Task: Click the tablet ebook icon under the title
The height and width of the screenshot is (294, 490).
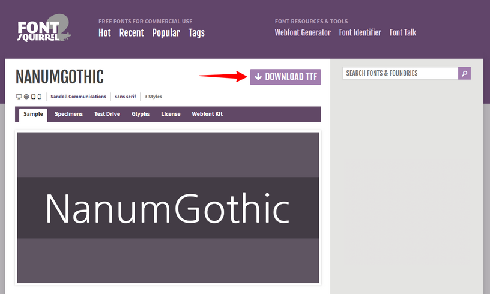Action: tap(33, 97)
